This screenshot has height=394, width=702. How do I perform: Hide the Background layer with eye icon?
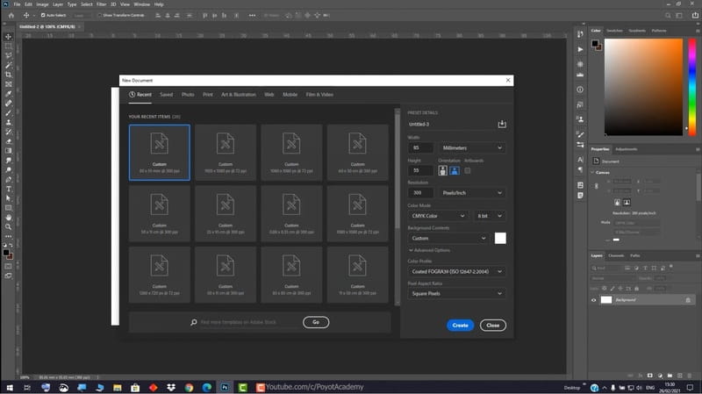click(594, 300)
